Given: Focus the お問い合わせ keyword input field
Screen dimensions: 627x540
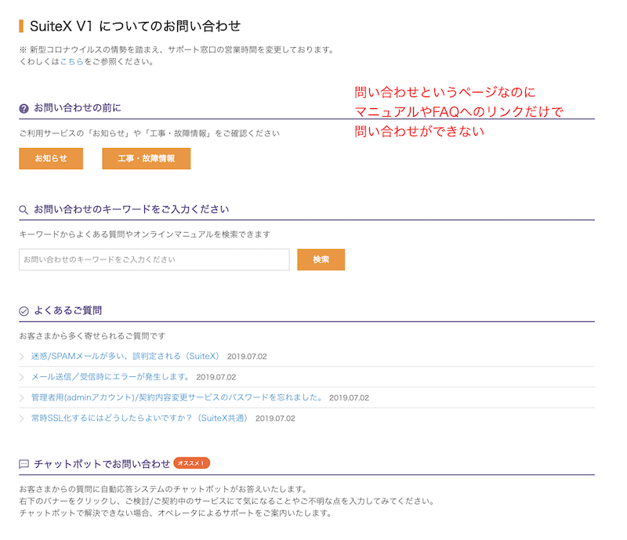Looking at the screenshot, I should (x=154, y=259).
